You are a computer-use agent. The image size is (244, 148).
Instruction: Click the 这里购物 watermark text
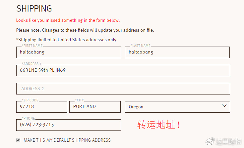click(x=228, y=141)
